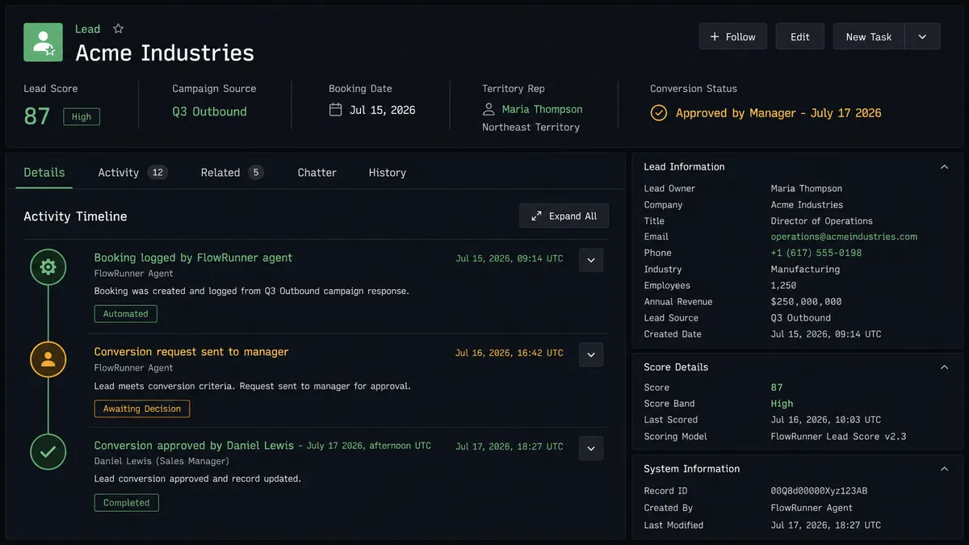This screenshot has height=545, width=969.
Task: Click the 1,250 employees value
Action: click(x=783, y=285)
